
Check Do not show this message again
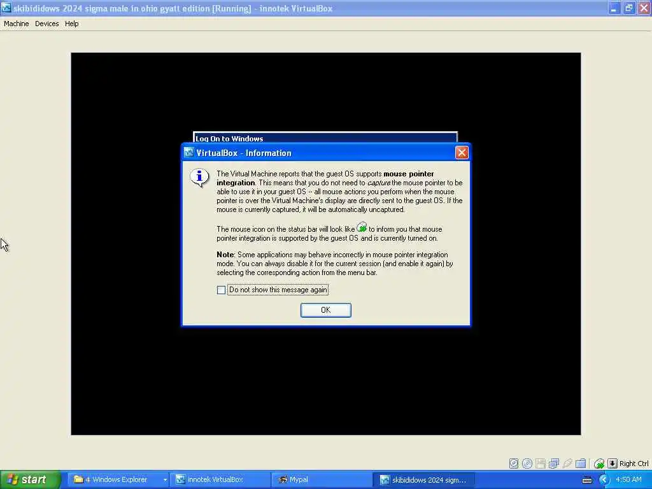coord(221,290)
